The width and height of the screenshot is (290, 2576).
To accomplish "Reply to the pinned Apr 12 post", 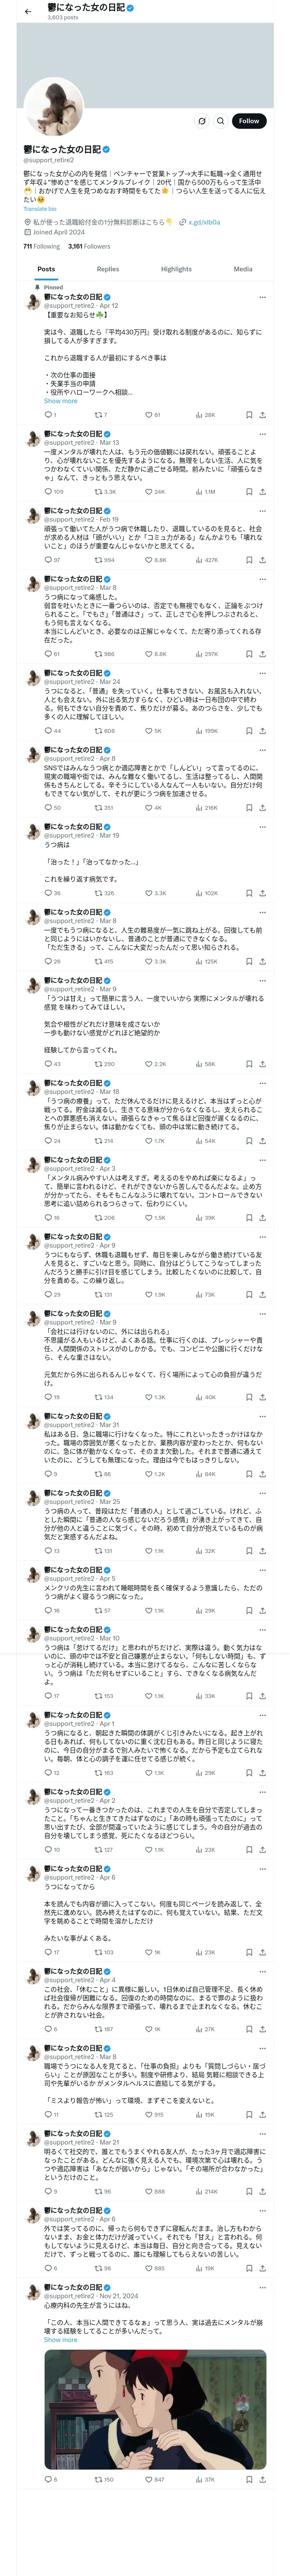I will click(x=47, y=414).
